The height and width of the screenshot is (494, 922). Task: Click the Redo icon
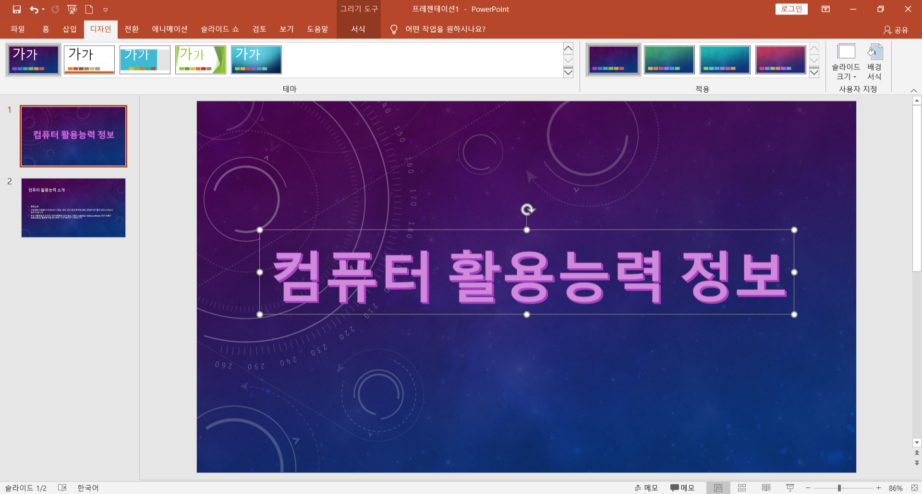[x=55, y=9]
